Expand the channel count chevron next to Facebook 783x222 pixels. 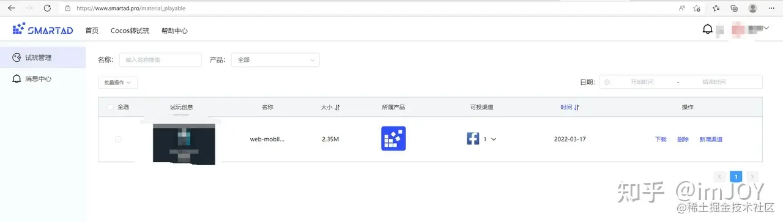coord(494,139)
